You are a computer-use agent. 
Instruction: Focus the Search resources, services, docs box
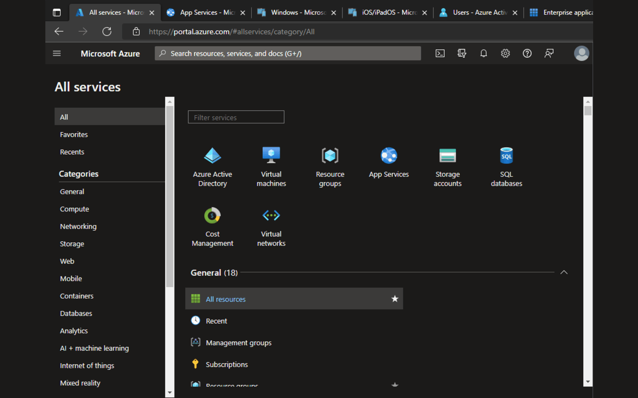[x=288, y=53]
